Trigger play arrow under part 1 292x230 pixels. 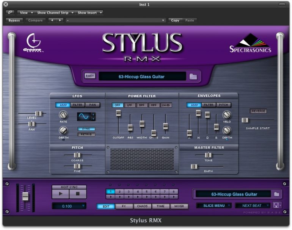[x=111, y=197]
